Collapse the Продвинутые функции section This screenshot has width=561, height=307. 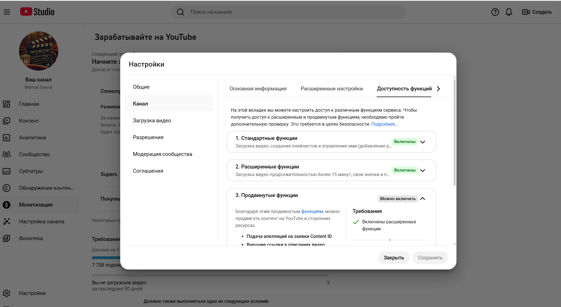(423, 199)
